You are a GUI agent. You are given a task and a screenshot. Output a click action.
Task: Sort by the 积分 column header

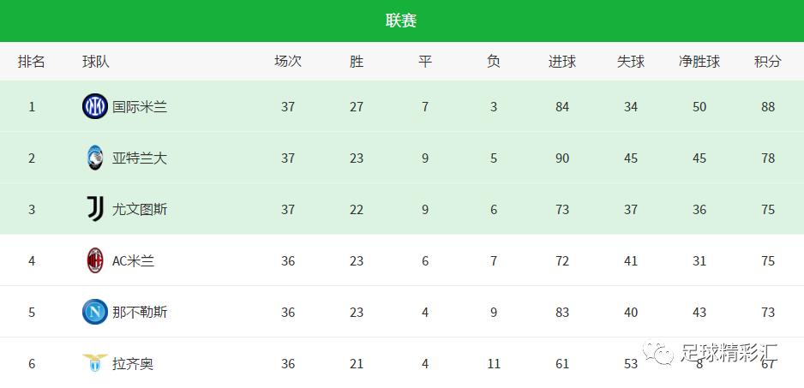click(768, 62)
